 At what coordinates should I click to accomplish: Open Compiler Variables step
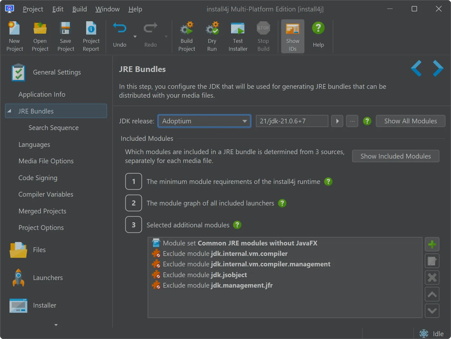pyautogui.click(x=46, y=194)
